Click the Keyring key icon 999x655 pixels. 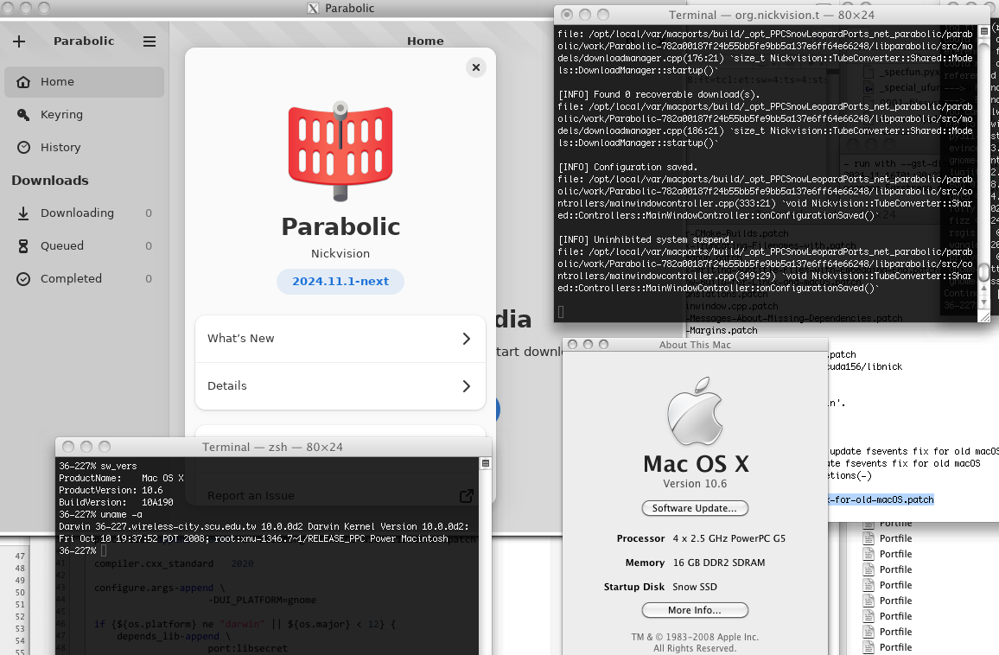click(23, 115)
